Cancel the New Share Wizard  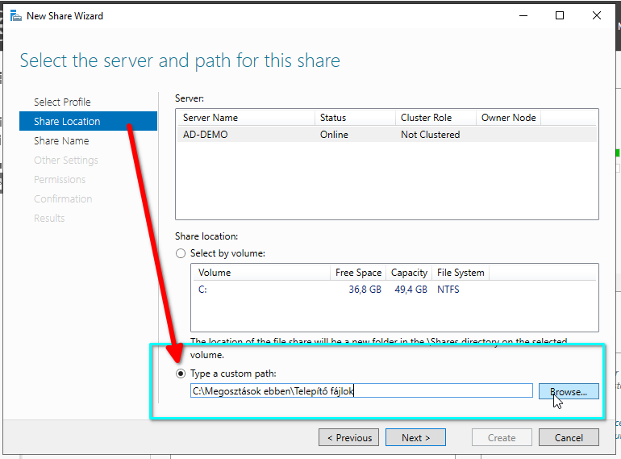[x=569, y=437]
